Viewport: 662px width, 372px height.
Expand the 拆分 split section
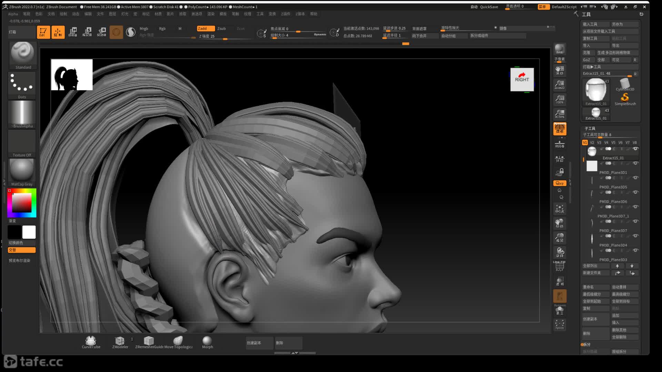point(587,345)
